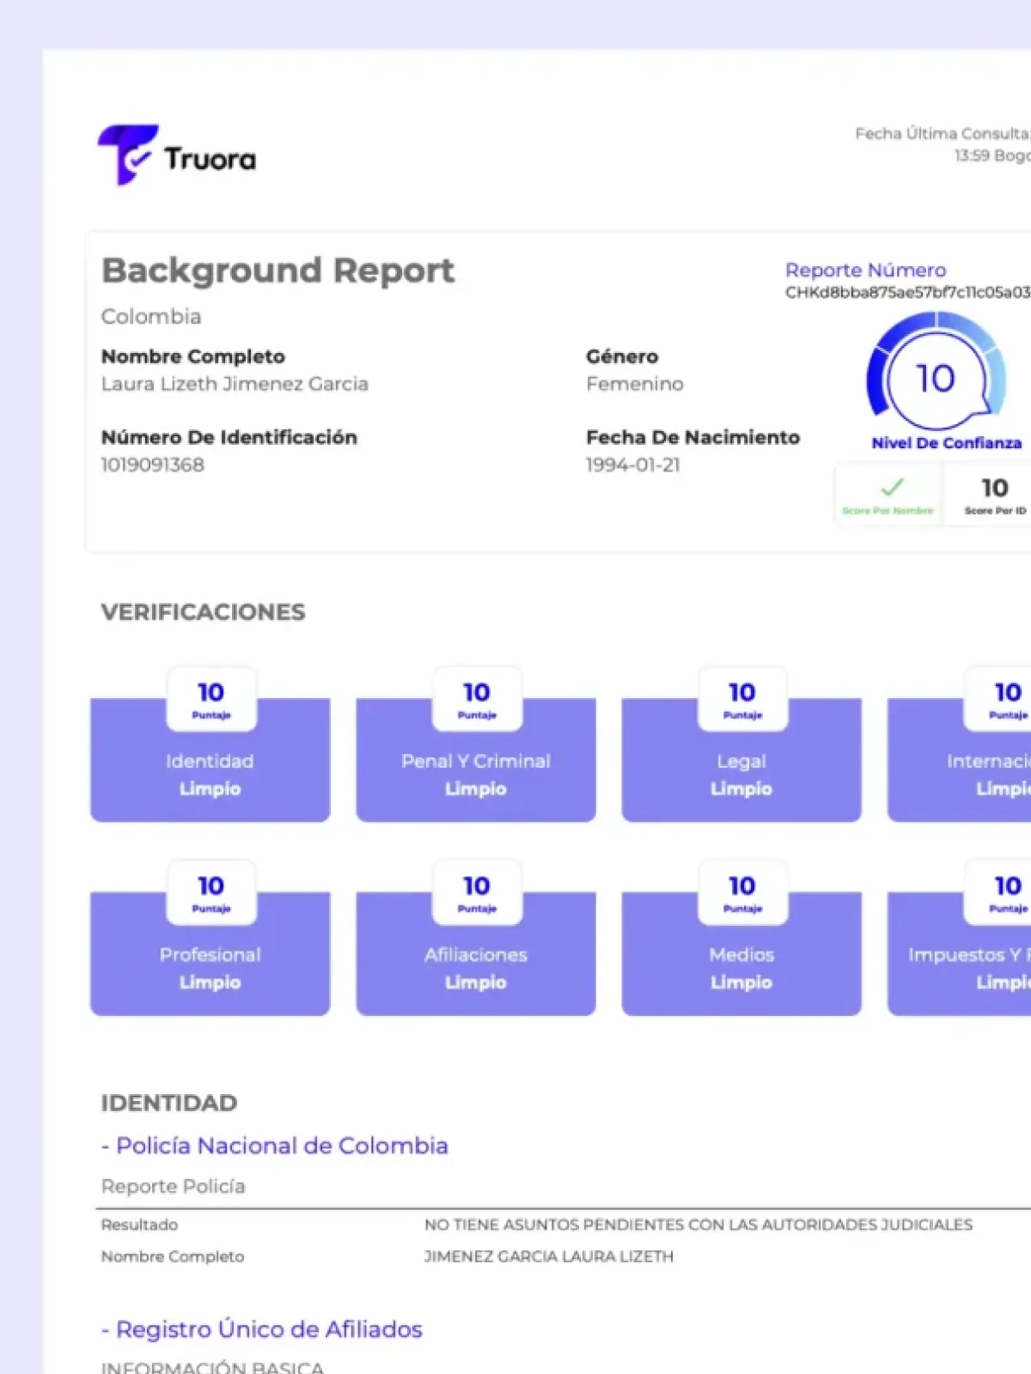Select the Fecha De Nacimiento label
1031x1374 pixels.
(692, 437)
